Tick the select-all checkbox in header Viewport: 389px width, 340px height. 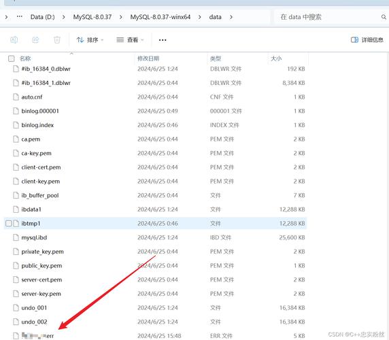11,58
